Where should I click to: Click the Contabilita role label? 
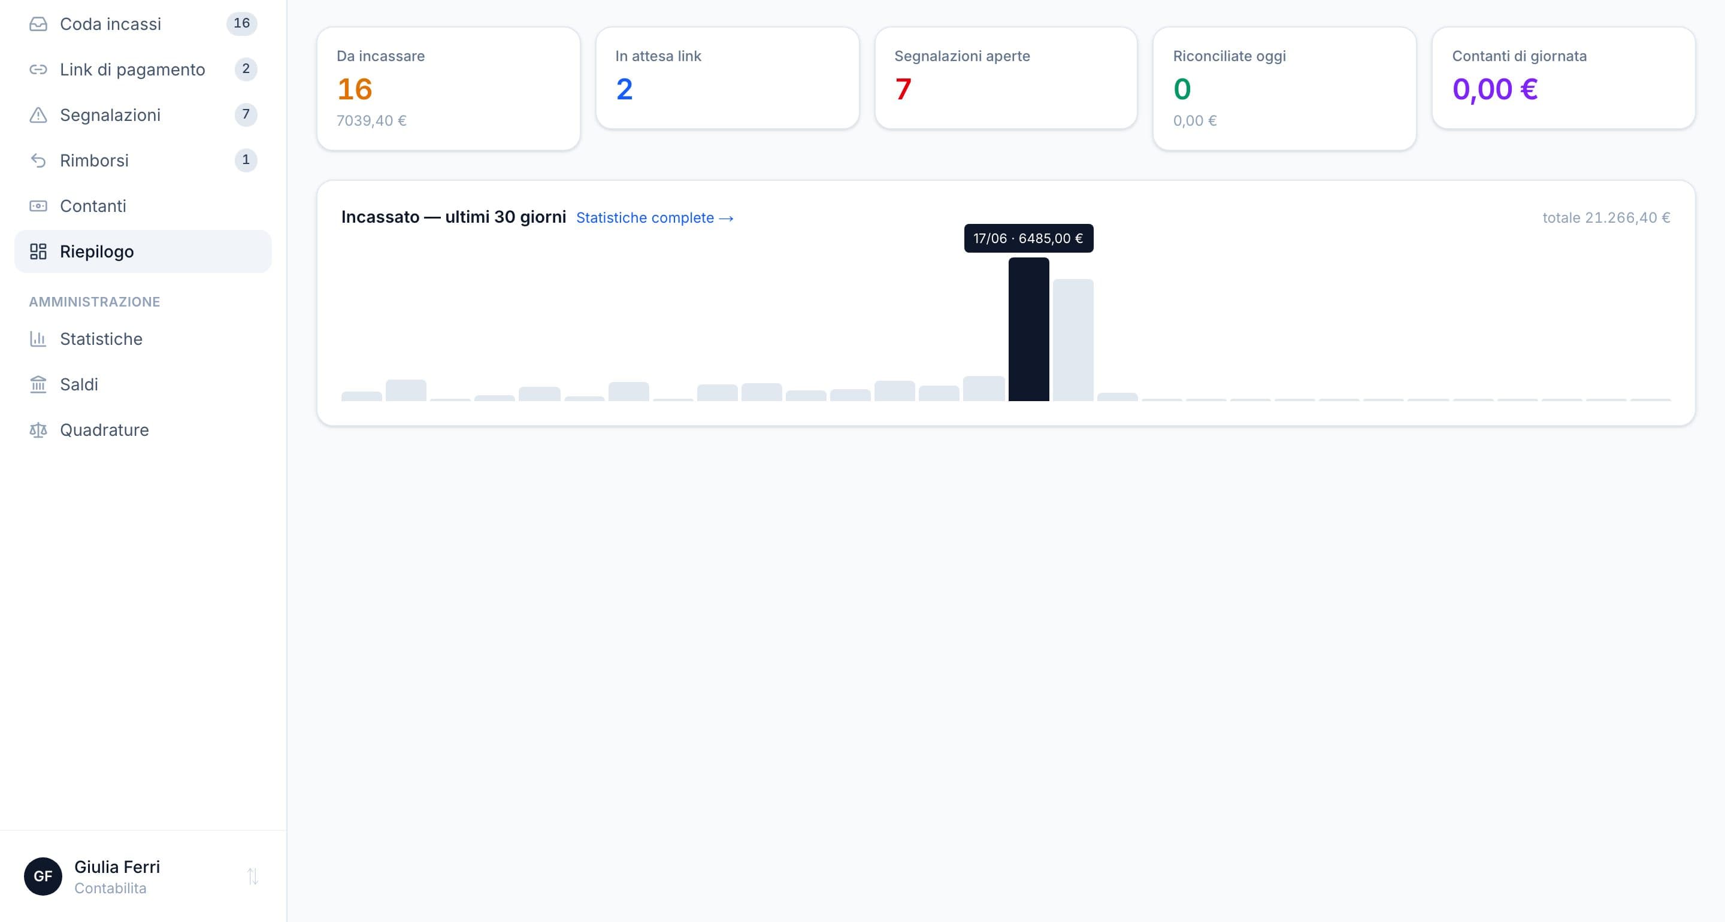click(110, 888)
